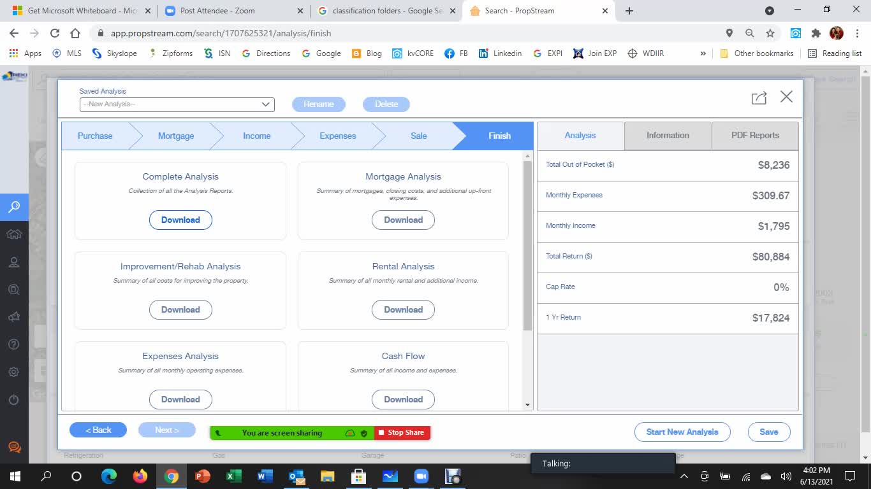871x489 pixels.
Task: Open the MLS bookmark
Action: point(67,53)
